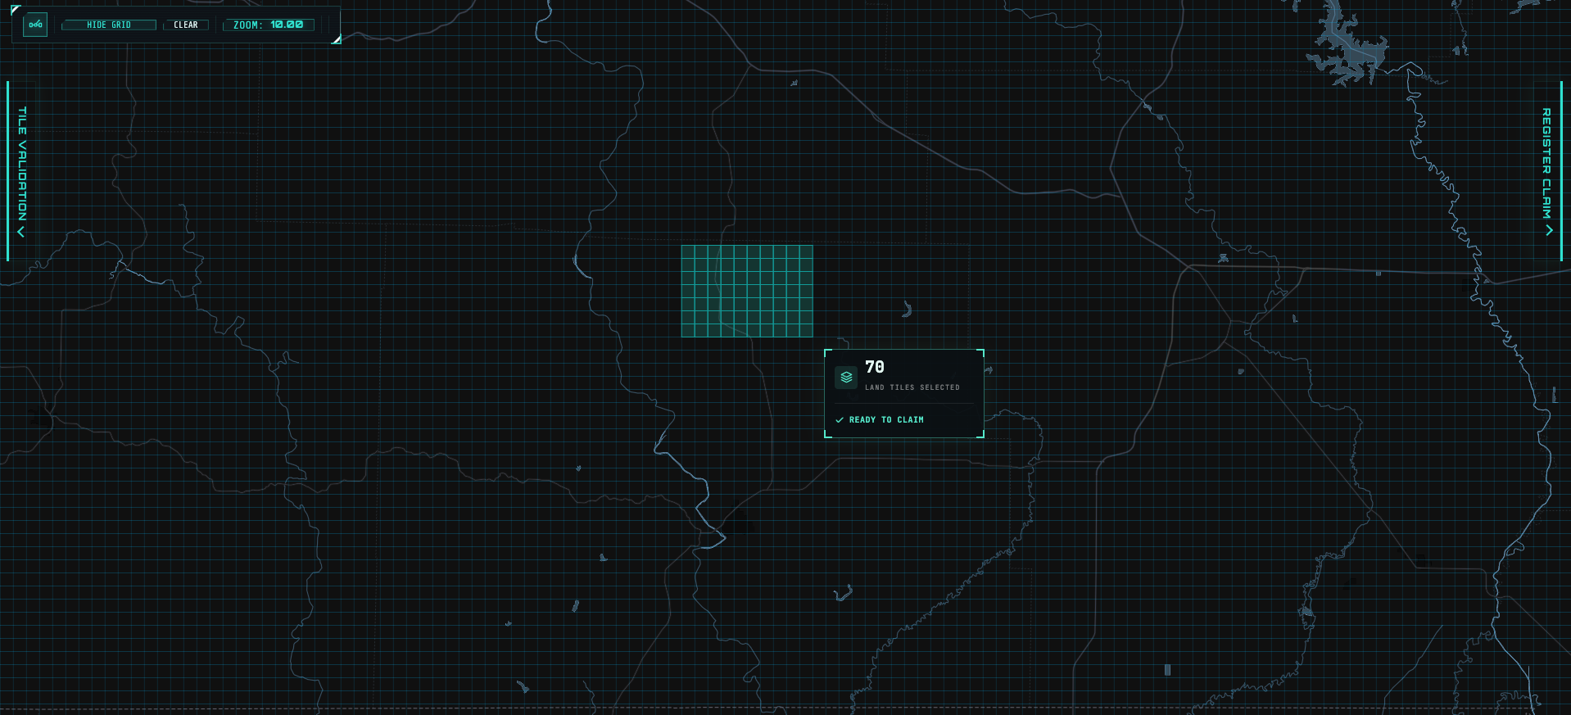Click the "70" tile count value
The width and height of the screenshot is (1571, 715).
pos(875,367)
